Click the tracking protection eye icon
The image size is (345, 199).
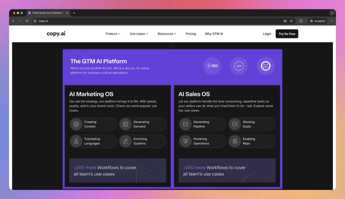(285, 21)
